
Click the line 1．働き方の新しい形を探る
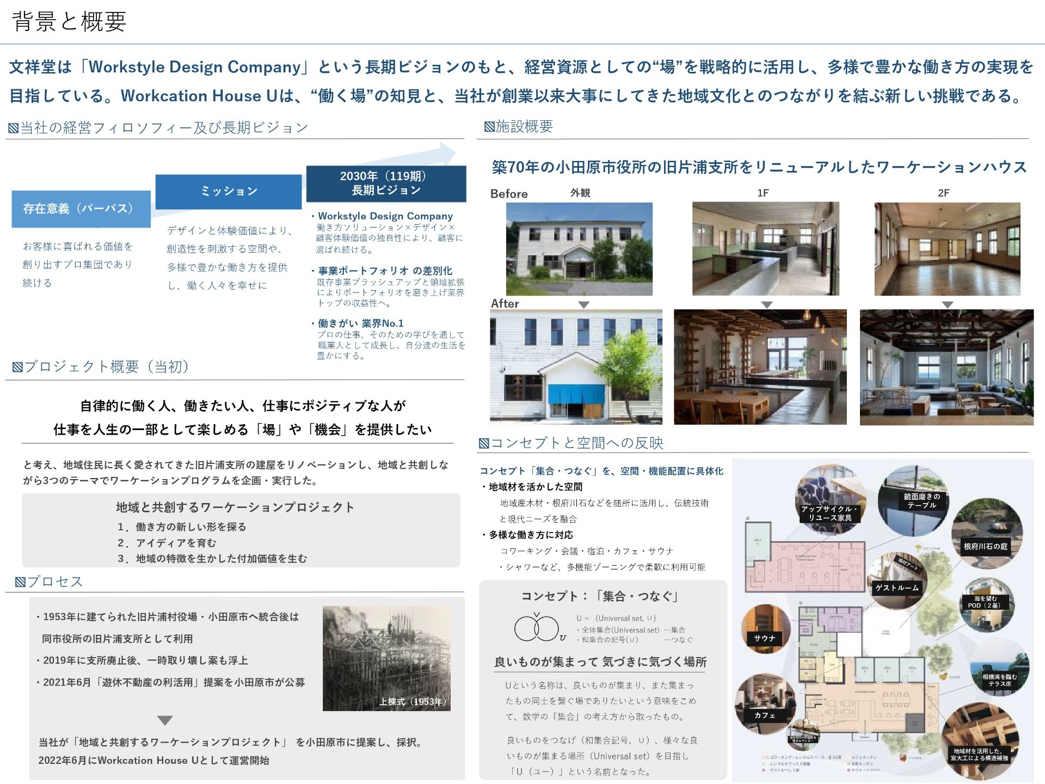(182, 527)
